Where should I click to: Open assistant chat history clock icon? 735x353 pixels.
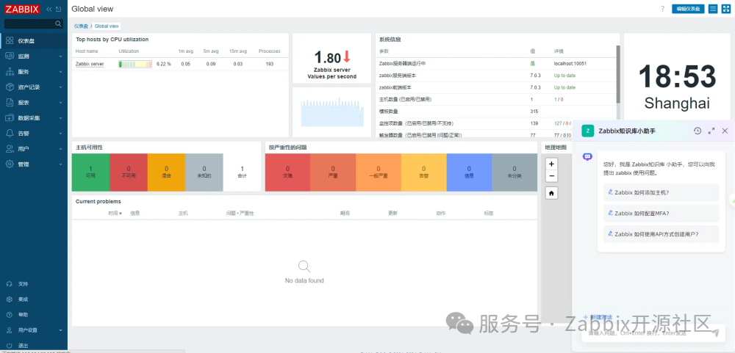[x=698, y=131]
